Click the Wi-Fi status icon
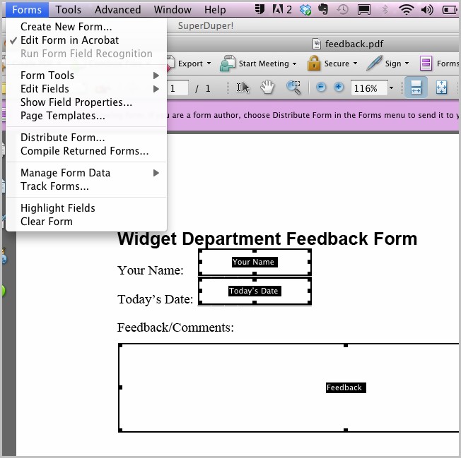The image size is (461, 458). tap(406, 10)
